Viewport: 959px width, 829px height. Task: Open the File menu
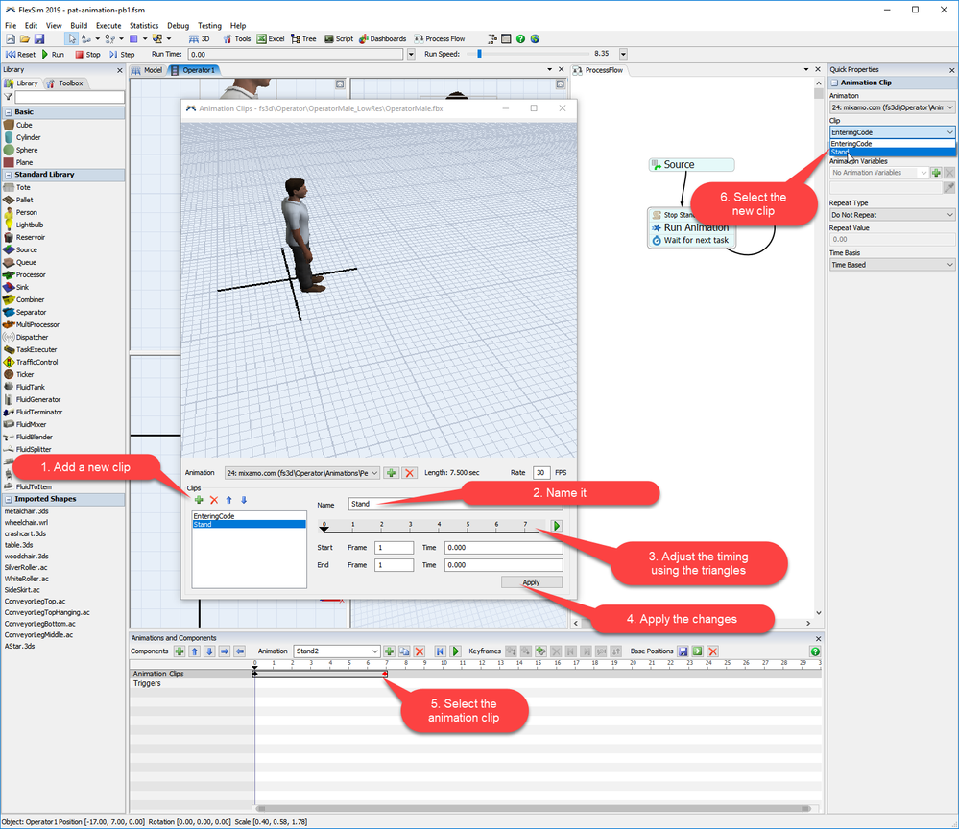11,26
